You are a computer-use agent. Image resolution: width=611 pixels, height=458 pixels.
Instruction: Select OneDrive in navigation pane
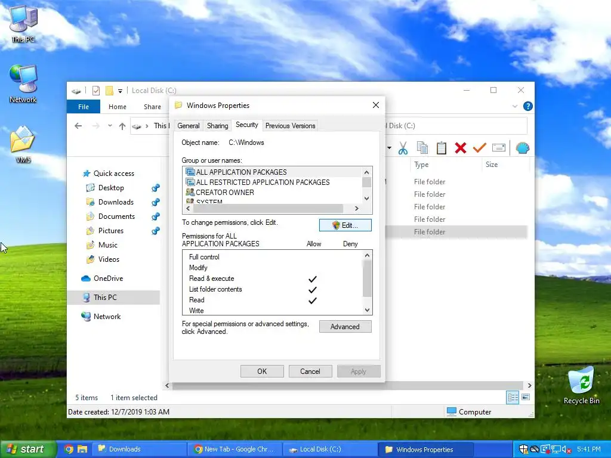108,278
